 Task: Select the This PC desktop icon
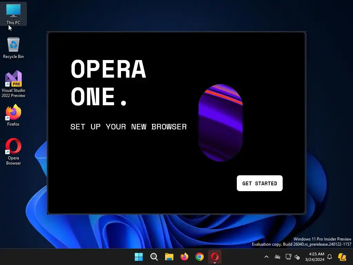click(13, 14)
